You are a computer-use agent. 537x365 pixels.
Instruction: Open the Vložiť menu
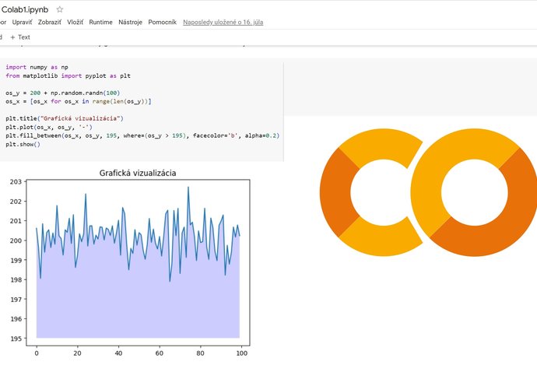click(x=75, y=23)
